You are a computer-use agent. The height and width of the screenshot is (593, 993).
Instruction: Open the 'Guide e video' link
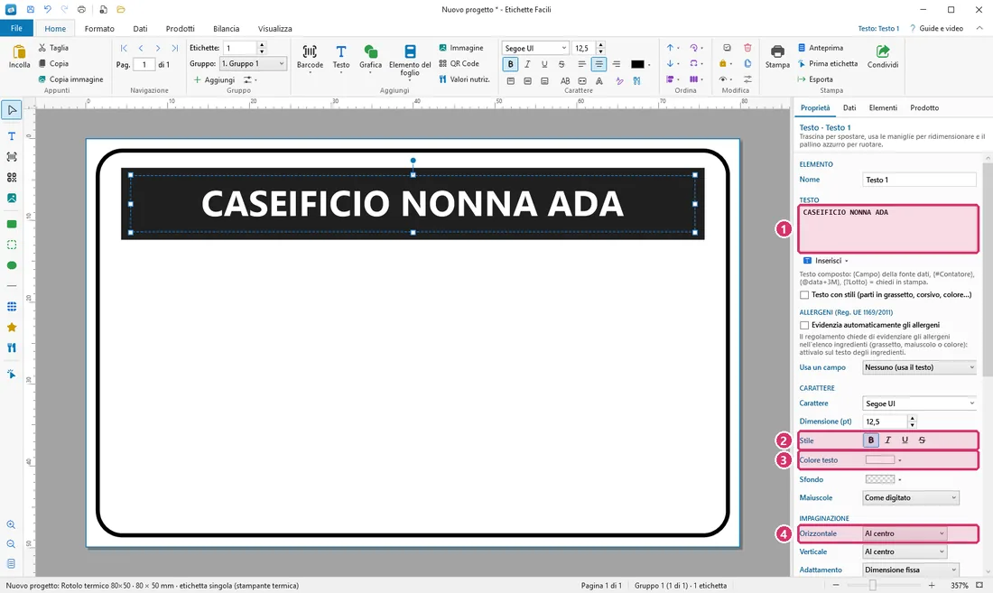coord(936,29)
